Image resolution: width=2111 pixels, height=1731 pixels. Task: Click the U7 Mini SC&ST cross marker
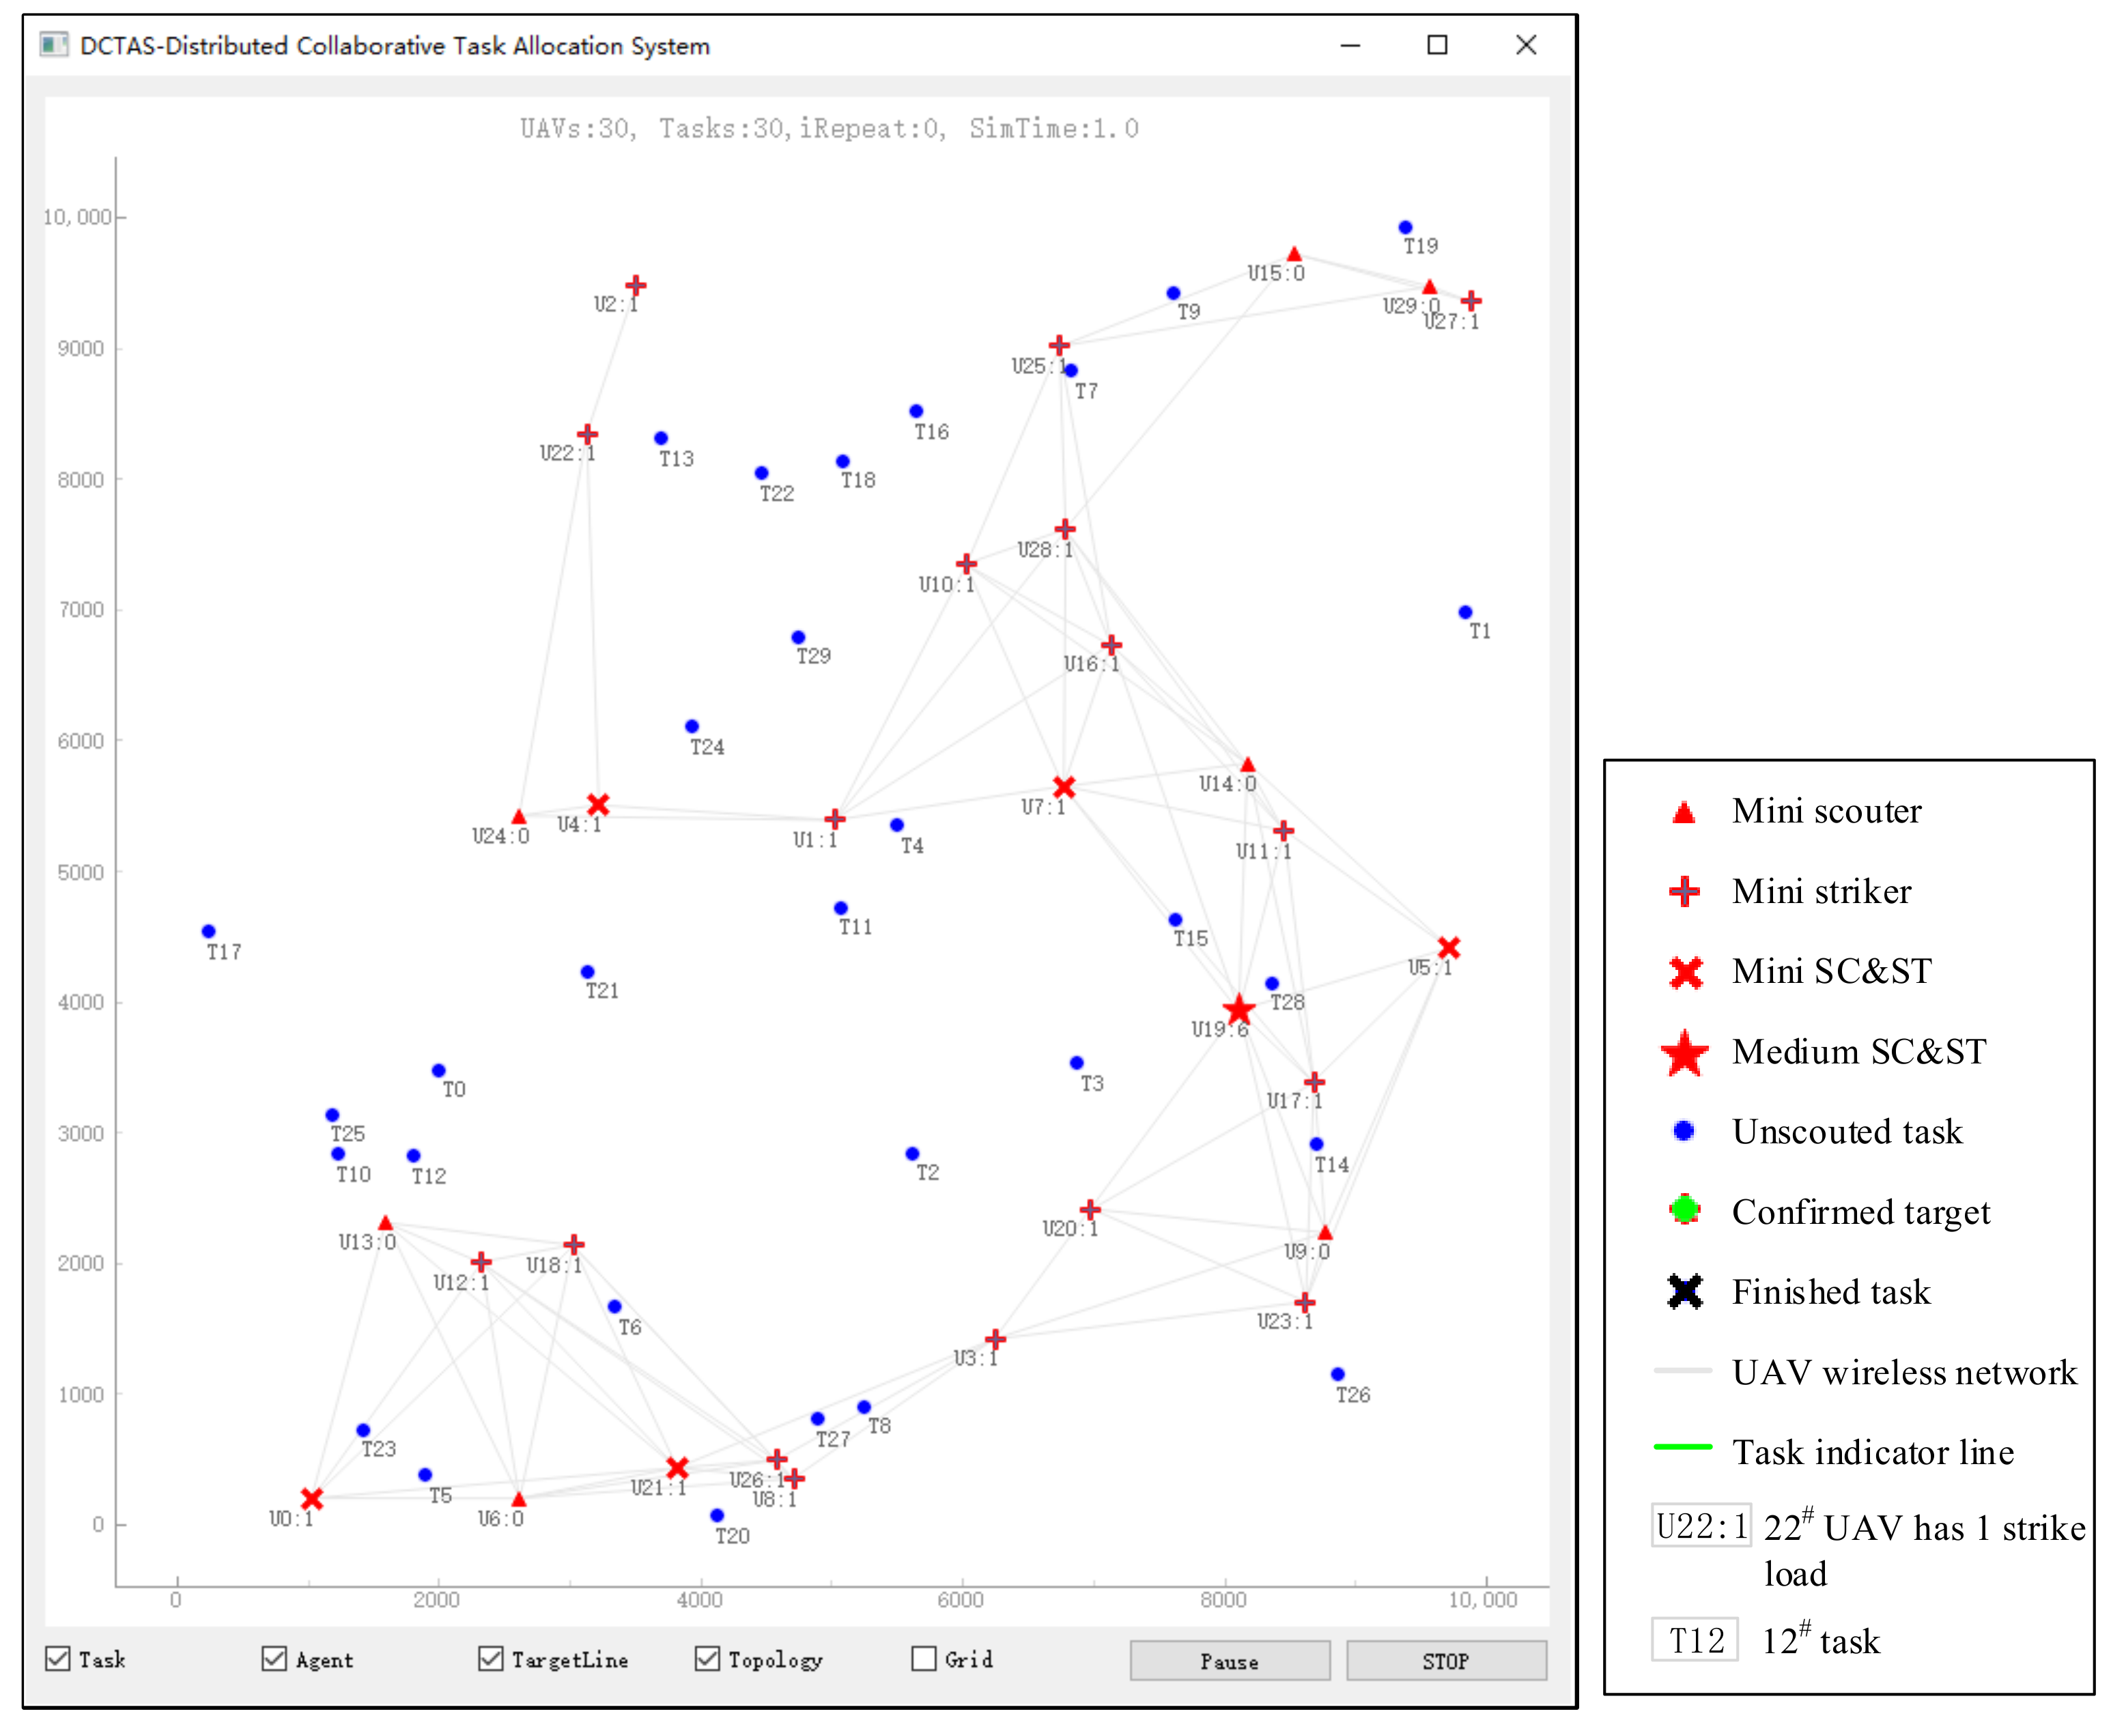tap(1064, 788)
